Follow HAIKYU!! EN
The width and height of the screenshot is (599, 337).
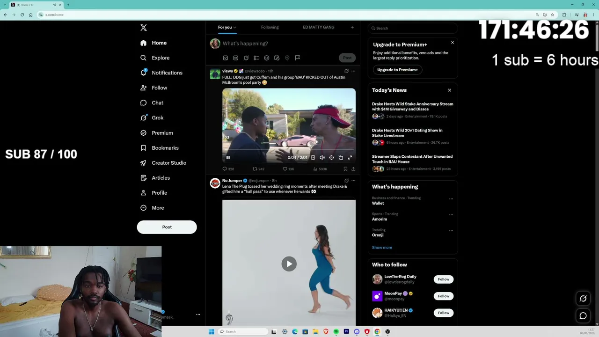pos(444,313)
